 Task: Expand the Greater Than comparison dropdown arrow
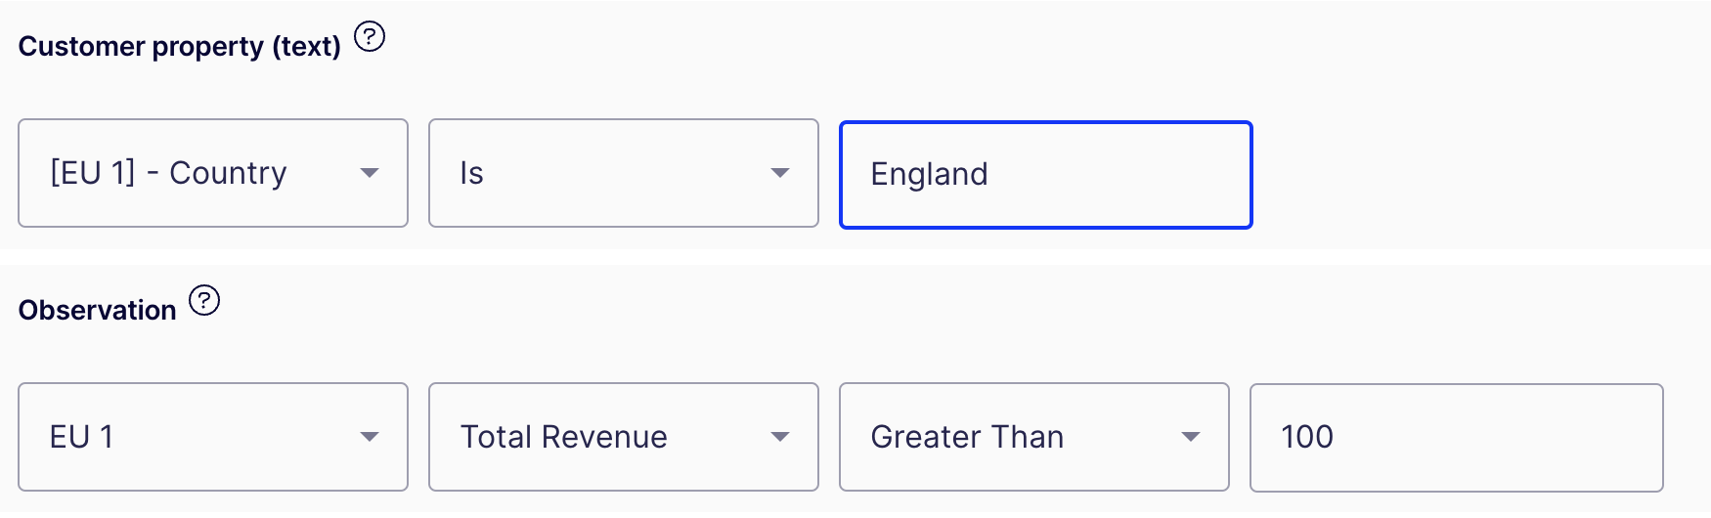1190,437
